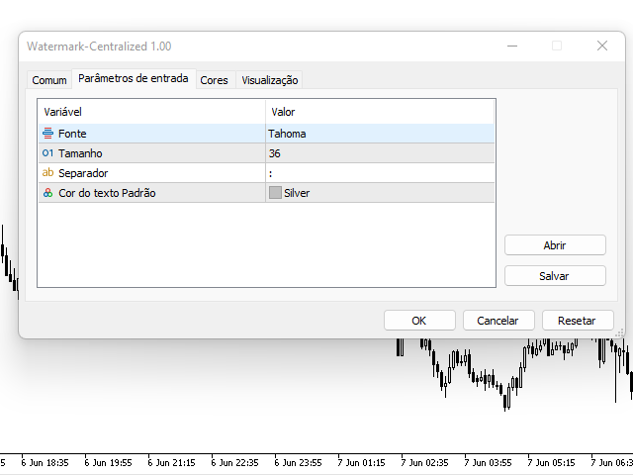Close the Watermark-Centralized dialog
Image resolution: width=633 pixels, height=475 pixels.
pos(602,46)
